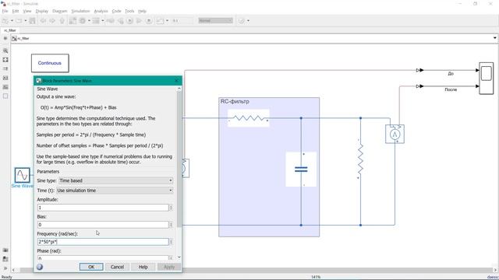Click the help icon in dialog footer
The image size is (499, 280).
point(40,267)
